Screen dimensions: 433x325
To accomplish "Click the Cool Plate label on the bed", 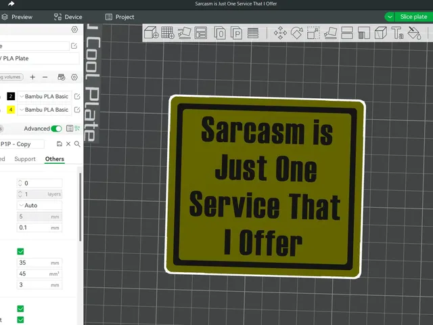I will tap(92, 83).
